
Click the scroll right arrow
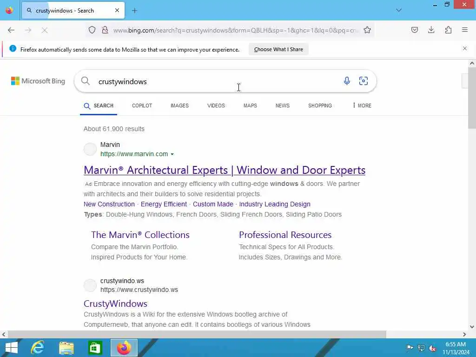coord(464,334)
